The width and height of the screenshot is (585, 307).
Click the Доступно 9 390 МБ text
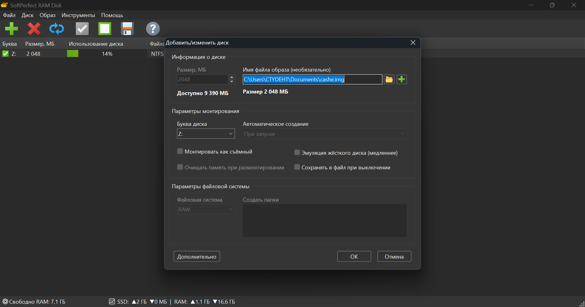click(x=203, y=93)
